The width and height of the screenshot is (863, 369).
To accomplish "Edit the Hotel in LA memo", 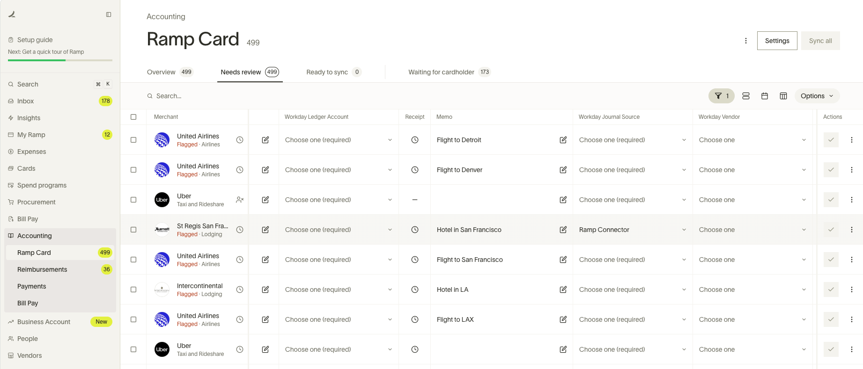I will pyautogui.click(x=563, y=289).
